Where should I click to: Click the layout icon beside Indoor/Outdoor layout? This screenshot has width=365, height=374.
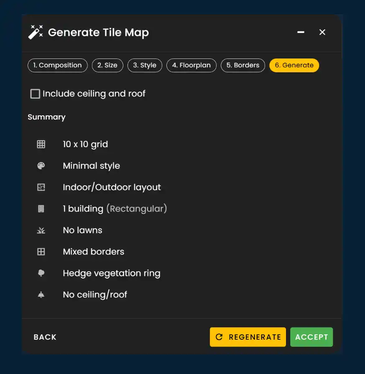pyautogui.click(x=41, y=187)
